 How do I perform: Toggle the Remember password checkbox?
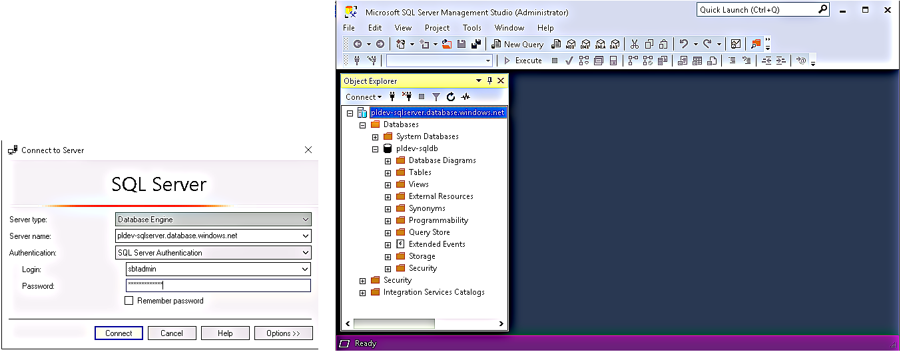coord(129,301)
